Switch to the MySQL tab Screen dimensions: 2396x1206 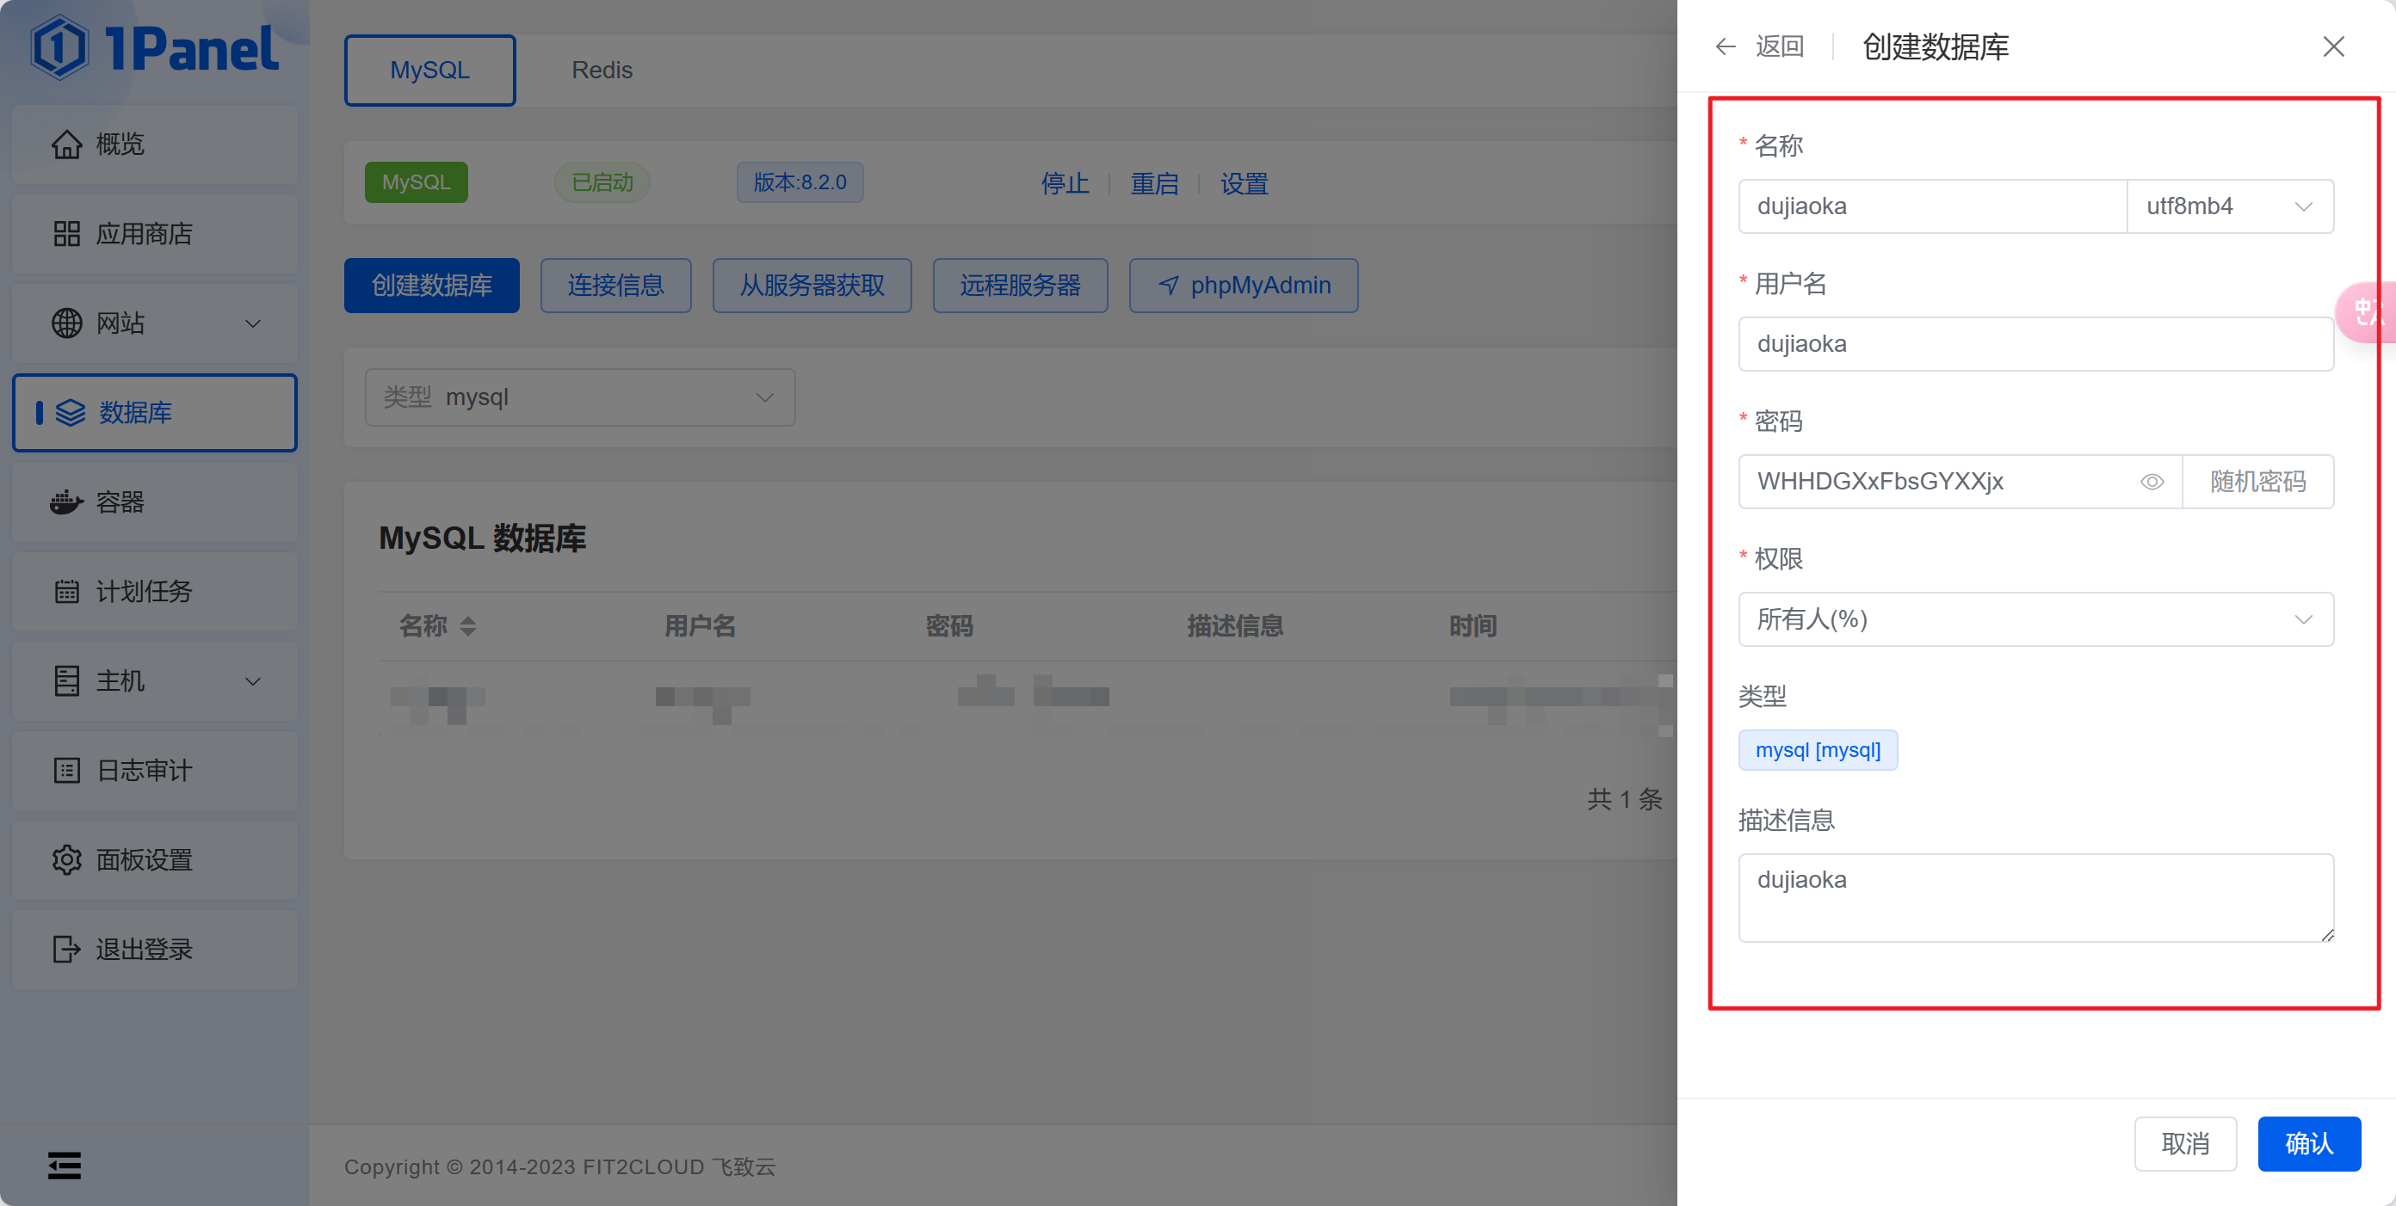tap(429, 69)
